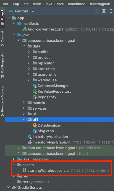Click the InventoryNavGraph.kt file icon

pyautogui.click(x=30, y=142)
